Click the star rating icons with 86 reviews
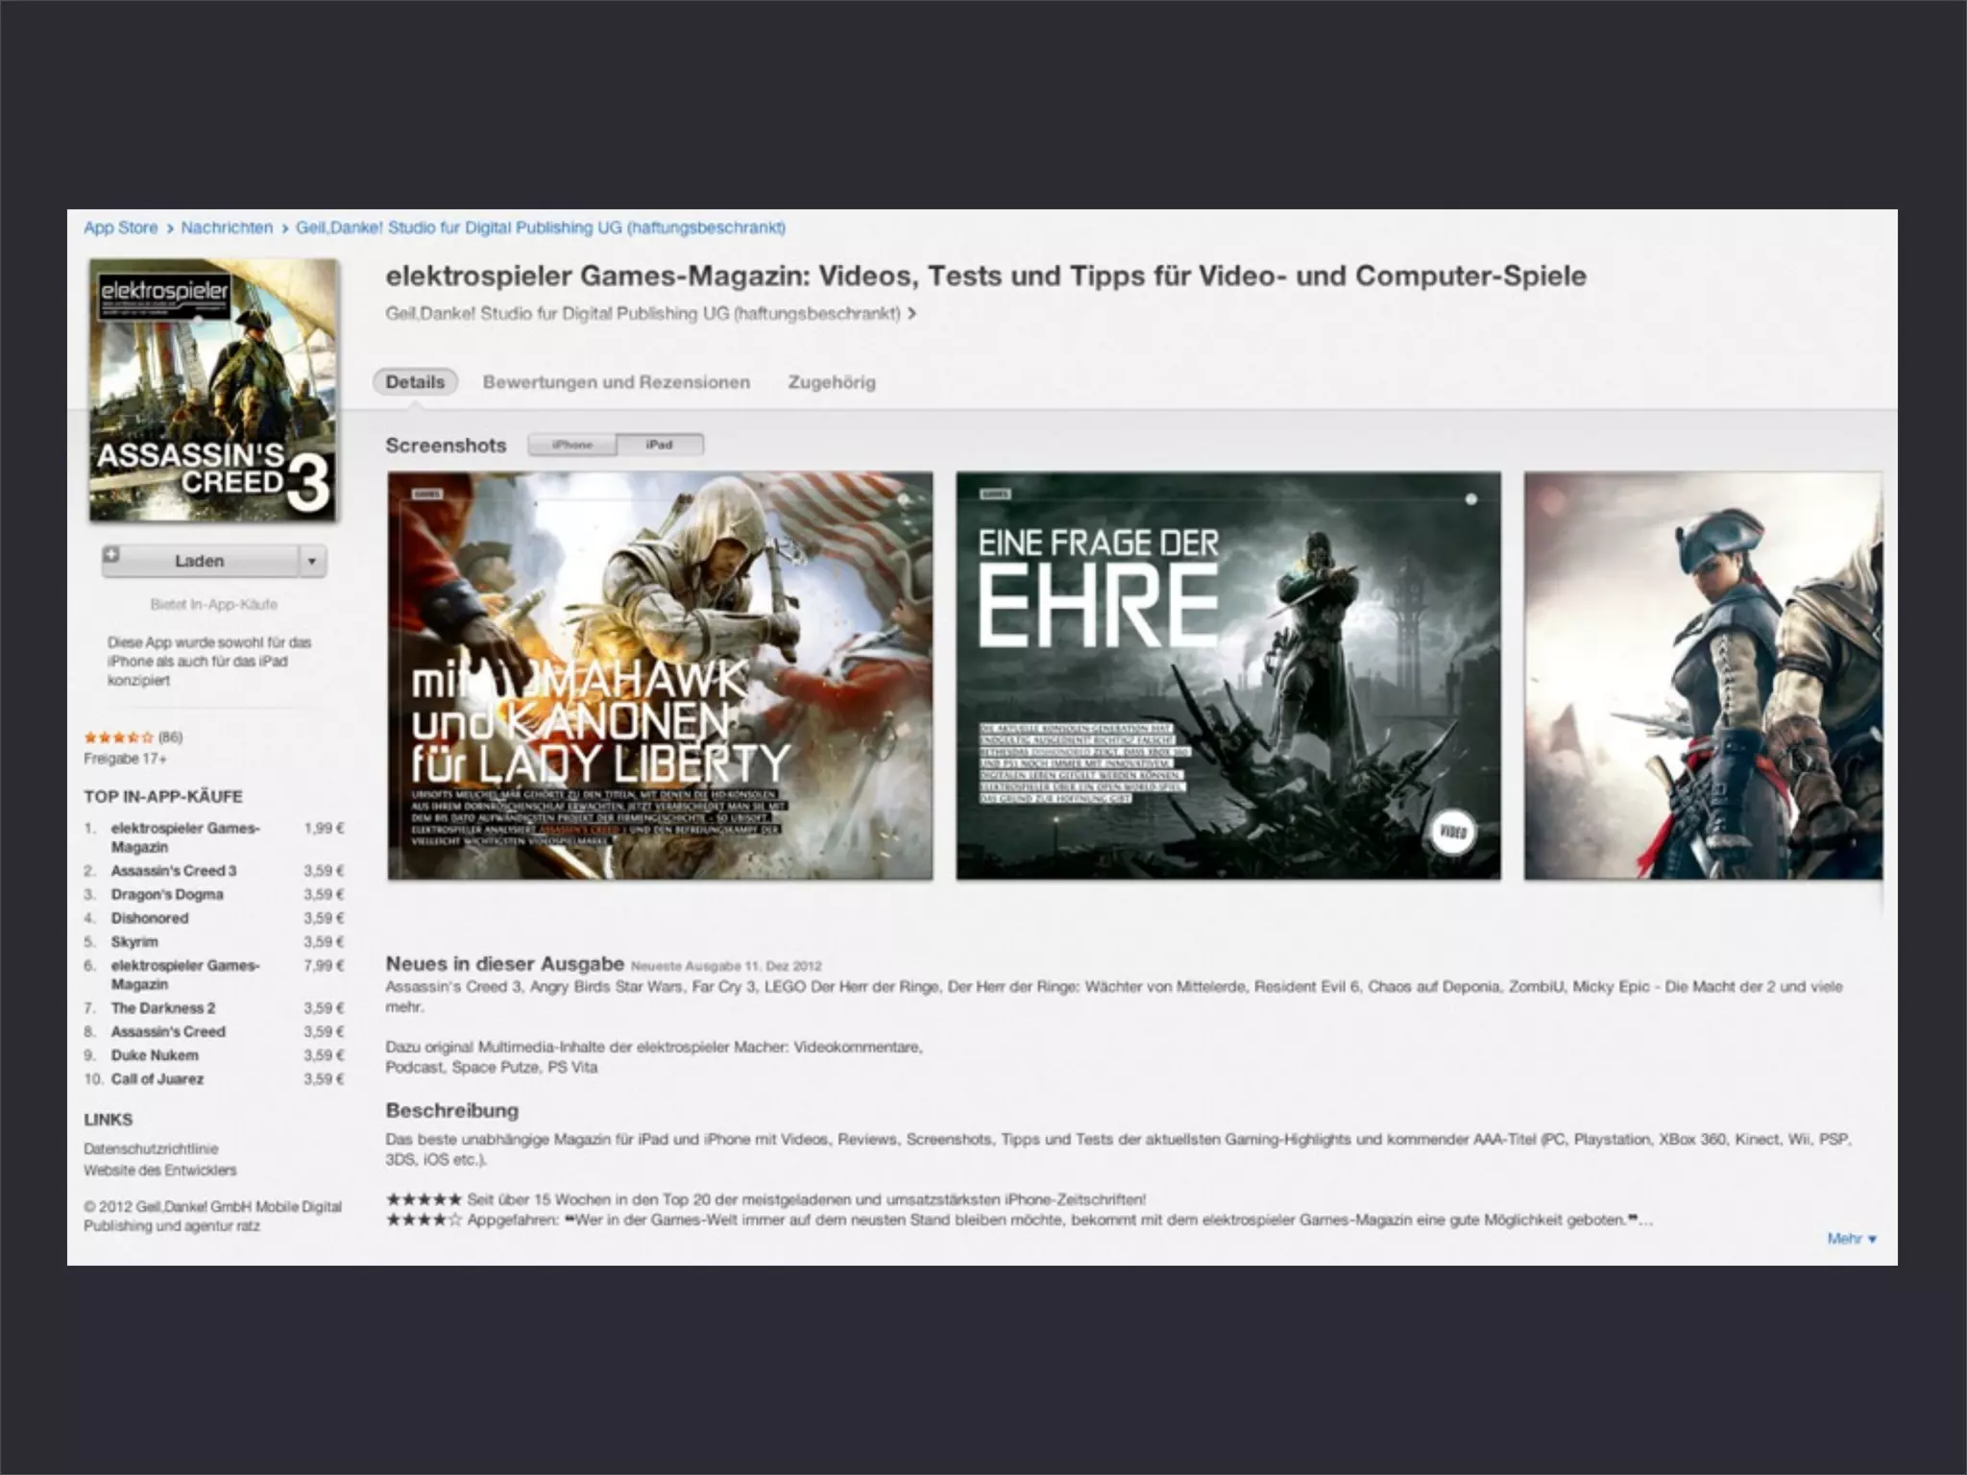Viewport: 1967px width, 1475px height. click(118, 737)
